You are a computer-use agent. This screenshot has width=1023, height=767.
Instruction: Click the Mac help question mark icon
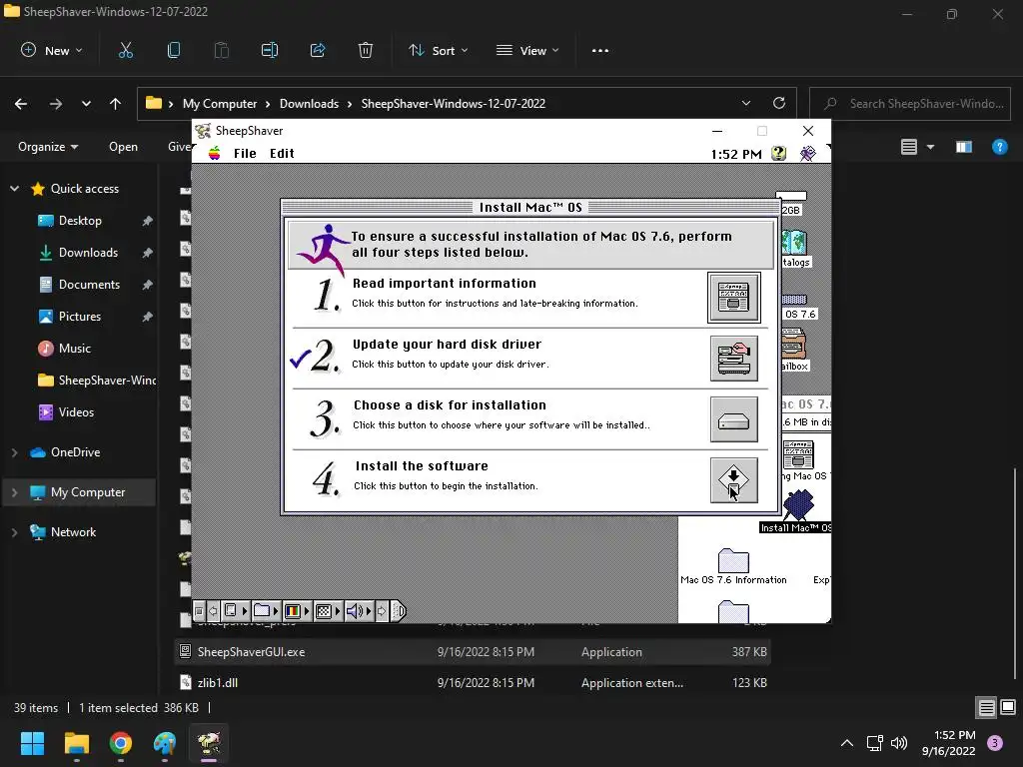[778, 153]
